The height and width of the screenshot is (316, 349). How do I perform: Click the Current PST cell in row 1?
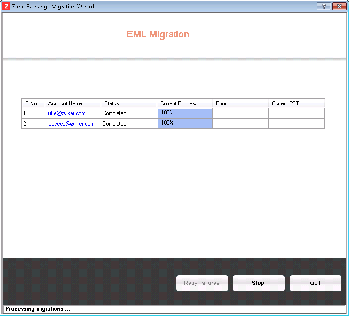[x=296, y=113]
